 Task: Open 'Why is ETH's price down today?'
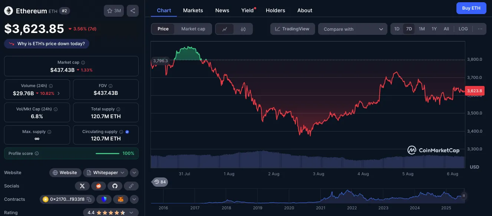46,43
